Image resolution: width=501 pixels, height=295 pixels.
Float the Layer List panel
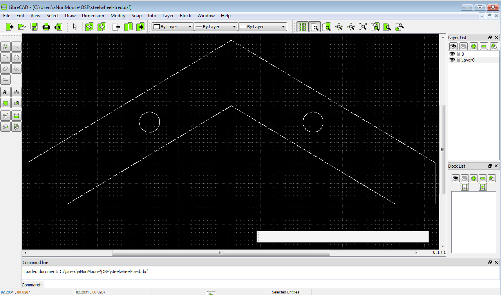coord(490,38)
